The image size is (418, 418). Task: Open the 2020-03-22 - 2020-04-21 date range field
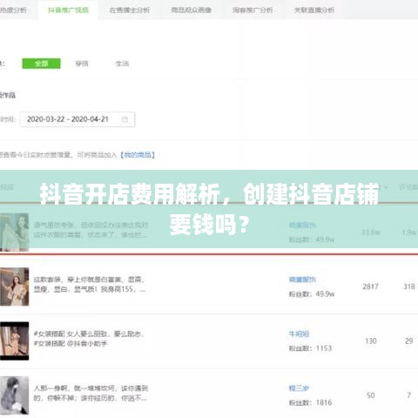pos(78,119)
